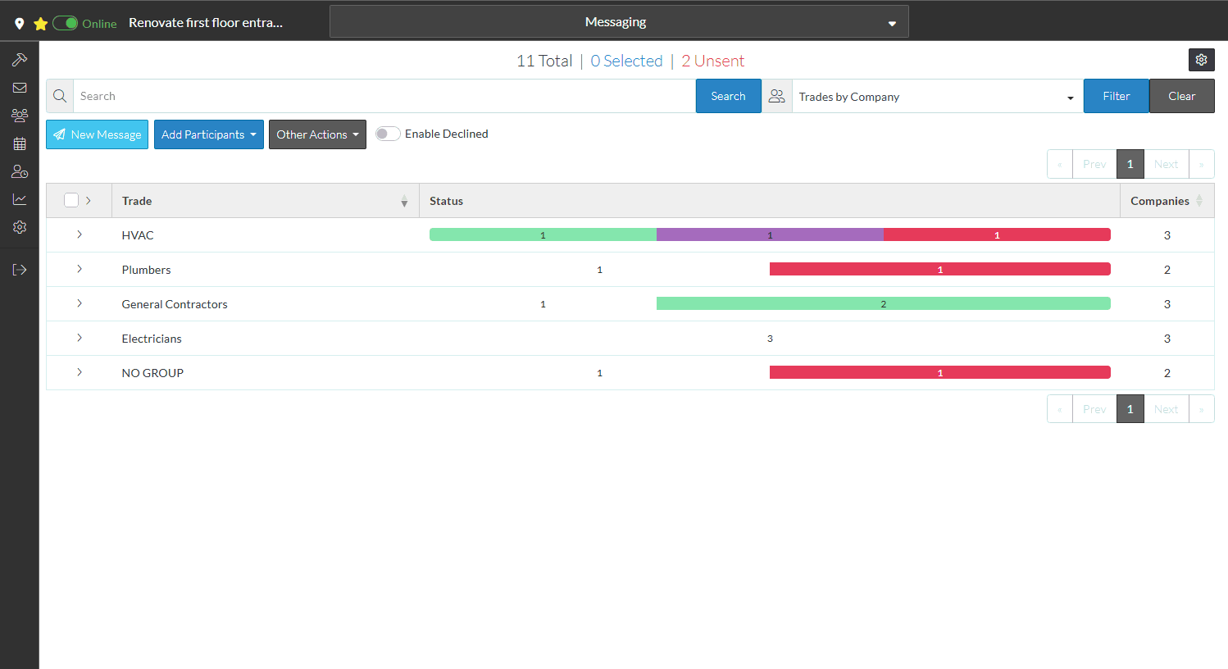Open the people group sidebar icon
The image size is (1228, 669).
pos(20,116)
